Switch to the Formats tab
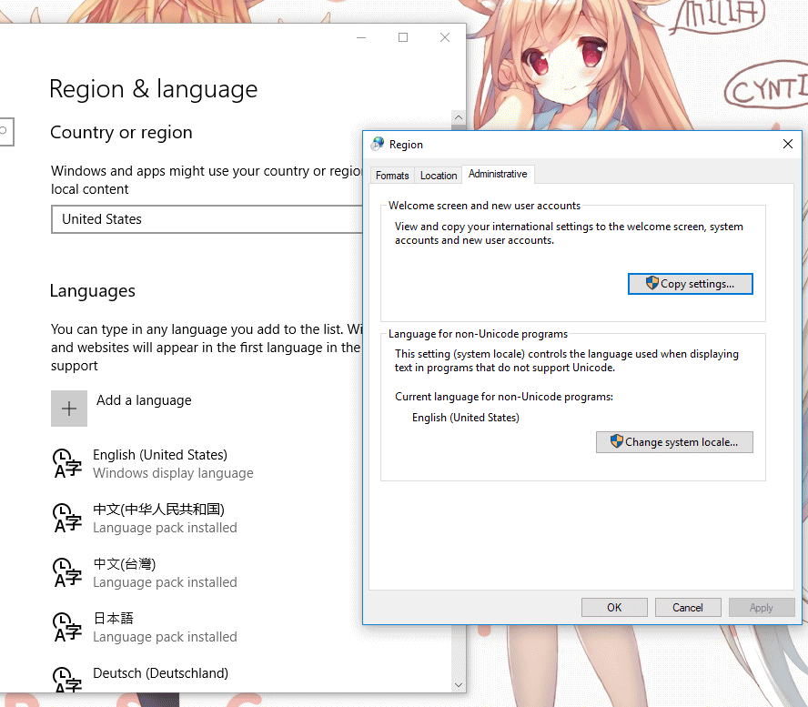The width and height of the screenshot is (808, 707). pyautogui.click(x=392, y=176)
